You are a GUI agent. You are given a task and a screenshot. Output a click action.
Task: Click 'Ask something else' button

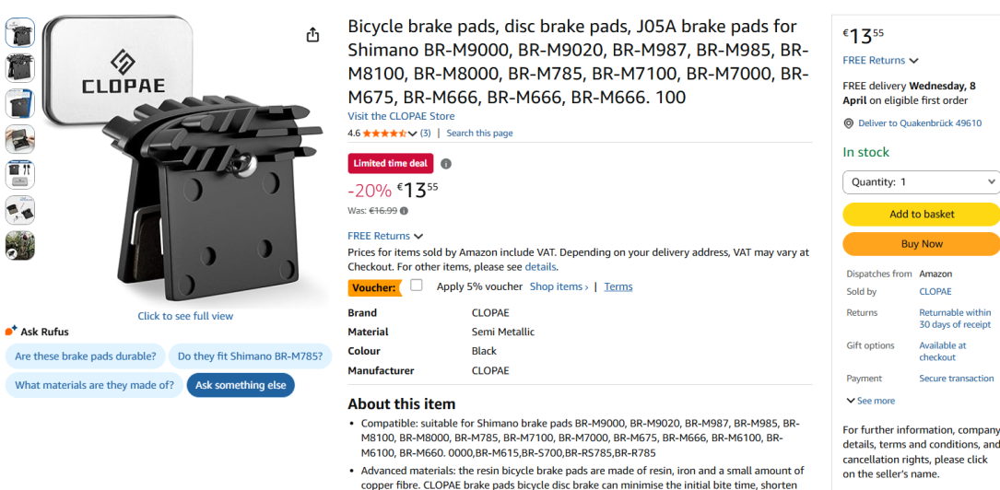click(x=241, y=385)
